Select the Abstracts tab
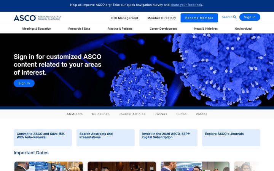Screen dimensions: 274x171 click(75, 114)
